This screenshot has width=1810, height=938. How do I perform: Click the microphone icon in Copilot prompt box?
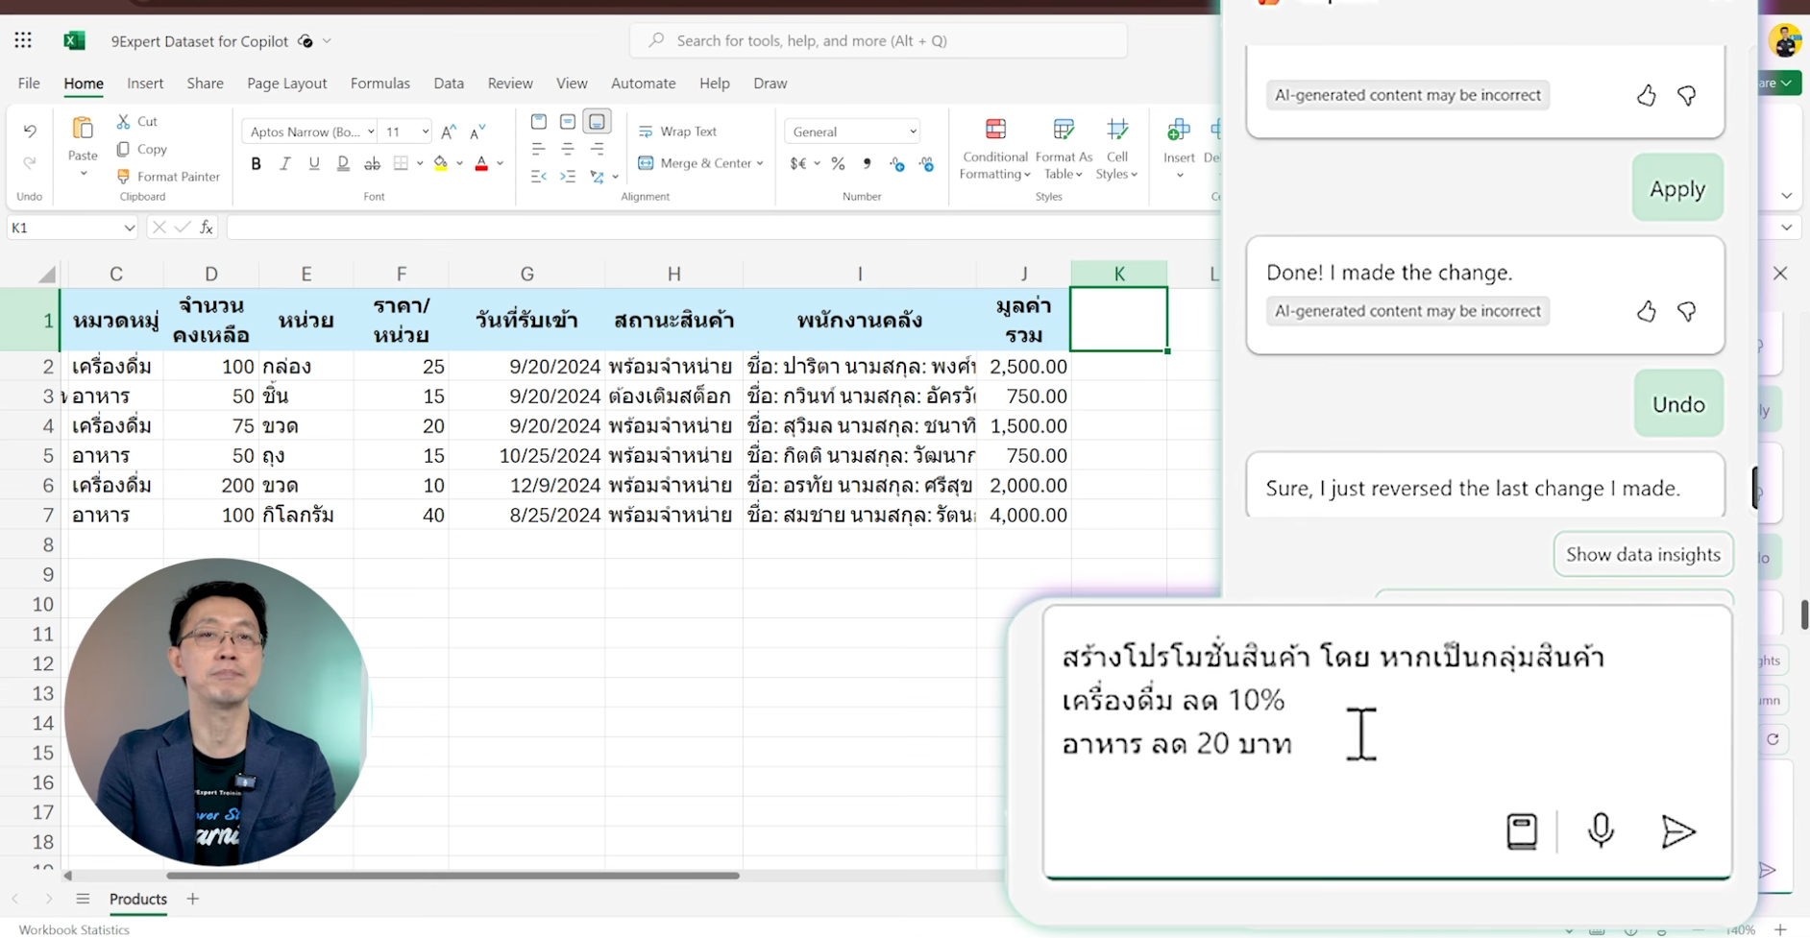pyautogui.click(x=1599, y=831)
